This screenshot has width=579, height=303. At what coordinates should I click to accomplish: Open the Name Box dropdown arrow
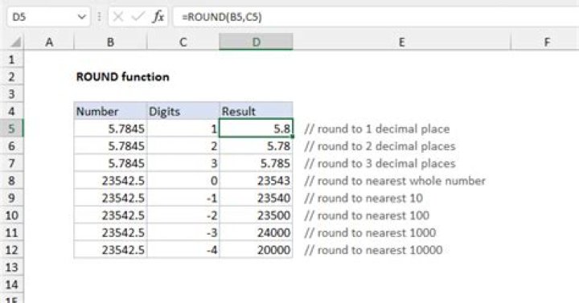tap(81, 17)
